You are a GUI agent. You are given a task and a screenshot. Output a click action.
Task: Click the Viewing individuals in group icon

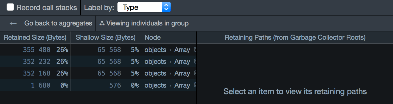(102, 23)
